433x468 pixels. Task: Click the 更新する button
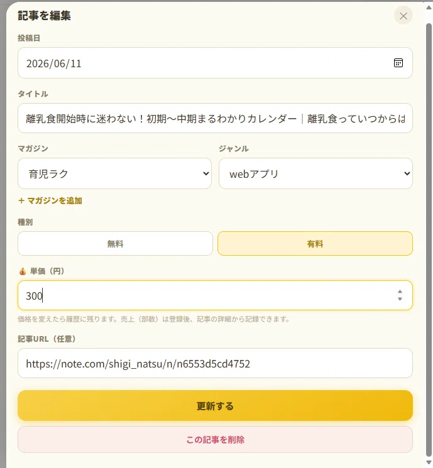point(215,406)
